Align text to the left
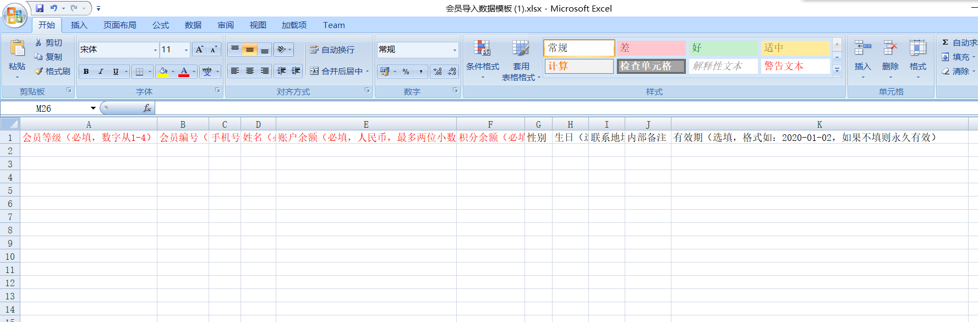The width and height of the screenshot is (978, 322). click(235, 71)
